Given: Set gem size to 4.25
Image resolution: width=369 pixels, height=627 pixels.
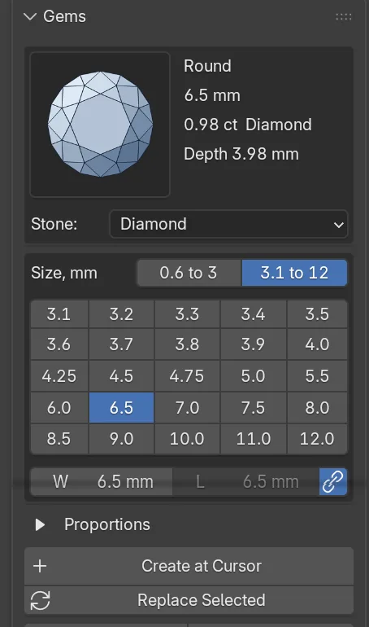Looking at the screenshot, I should pos(59,376).
